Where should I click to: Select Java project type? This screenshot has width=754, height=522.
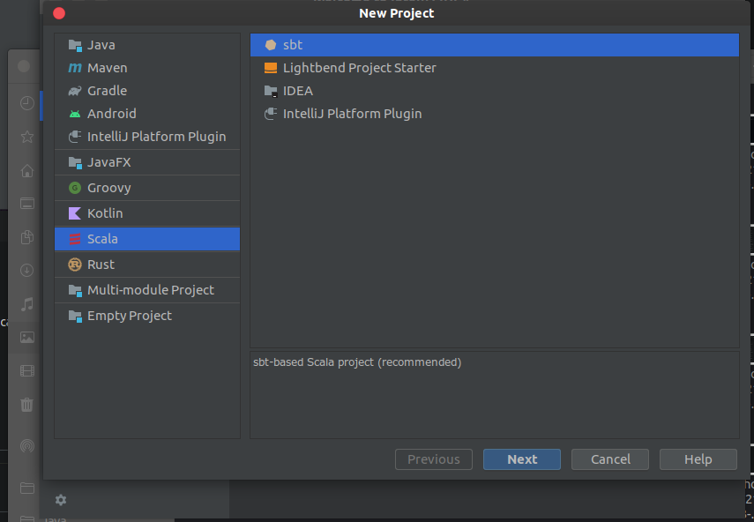(x=101, y=45)
